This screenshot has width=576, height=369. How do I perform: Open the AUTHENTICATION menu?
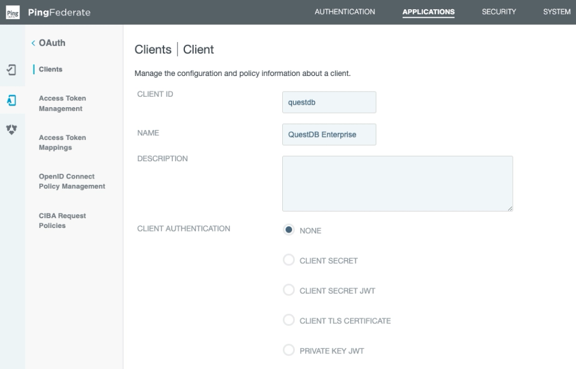[x=344, y=12]
